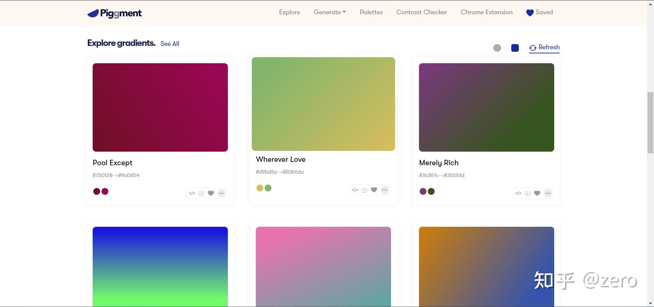654x307 pixels.
Task: Favorite the Merely Rich gradient
Action: 537,193
